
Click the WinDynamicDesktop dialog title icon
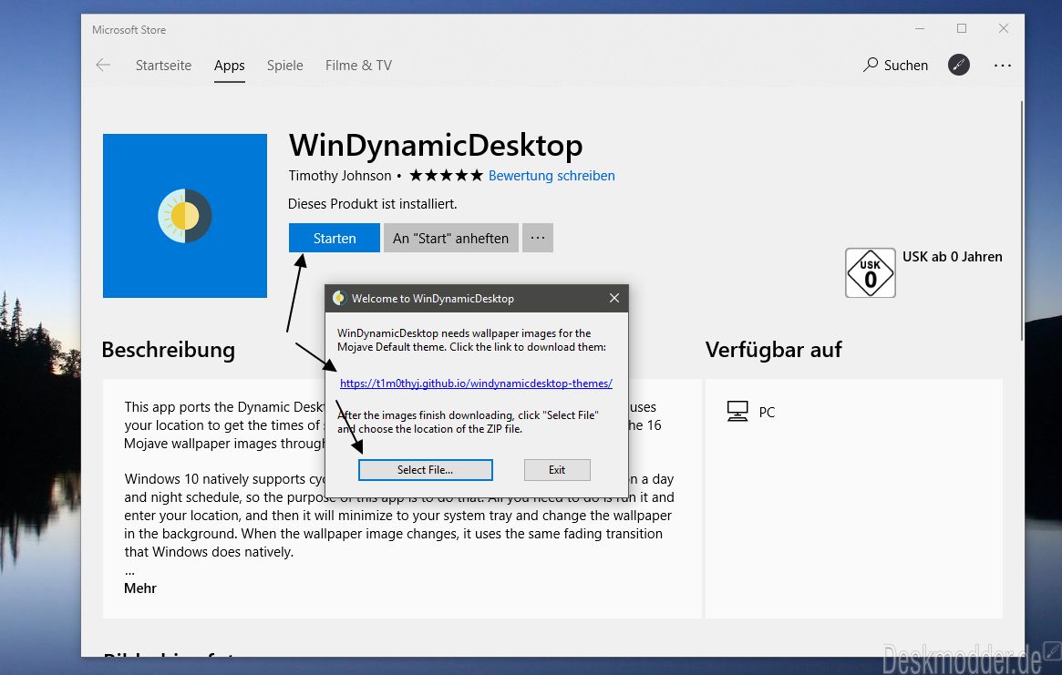coord(339,299)
